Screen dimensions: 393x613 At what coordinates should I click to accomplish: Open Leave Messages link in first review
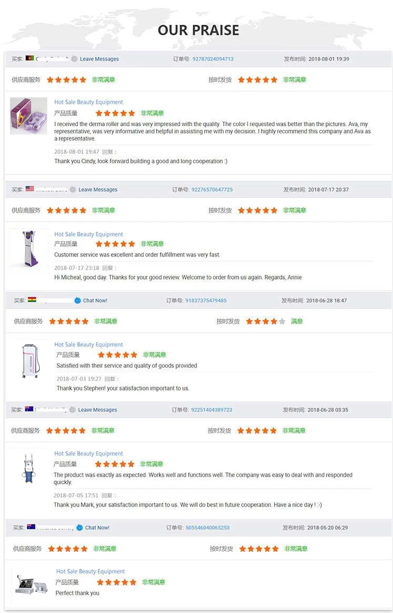(99, 59)
